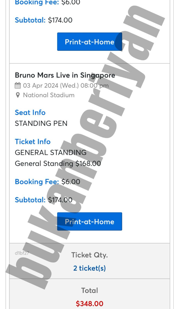Click the Total heading
This screenshot has height=309, width=174.
tap(89, 290)
